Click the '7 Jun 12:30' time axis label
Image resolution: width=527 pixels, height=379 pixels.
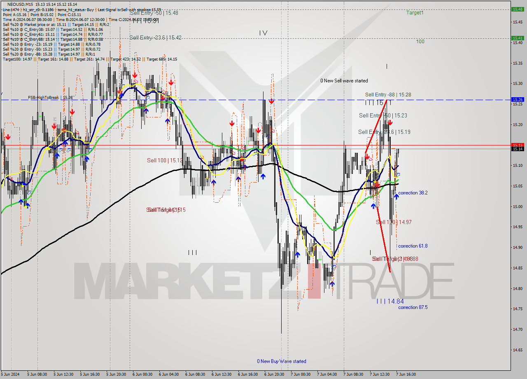point(380,374)
